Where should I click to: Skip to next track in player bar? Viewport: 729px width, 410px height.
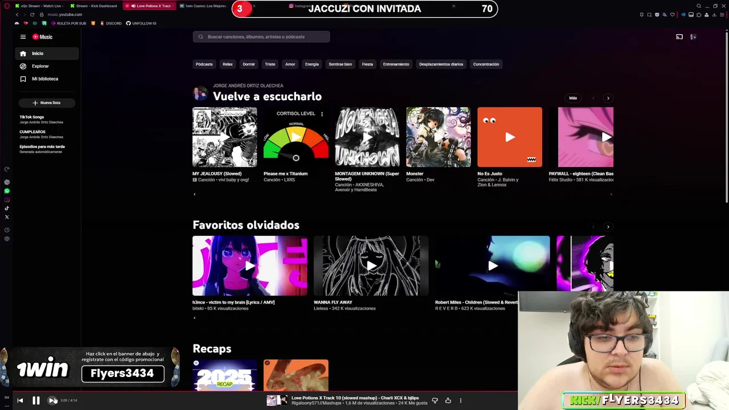pos(52,400)
